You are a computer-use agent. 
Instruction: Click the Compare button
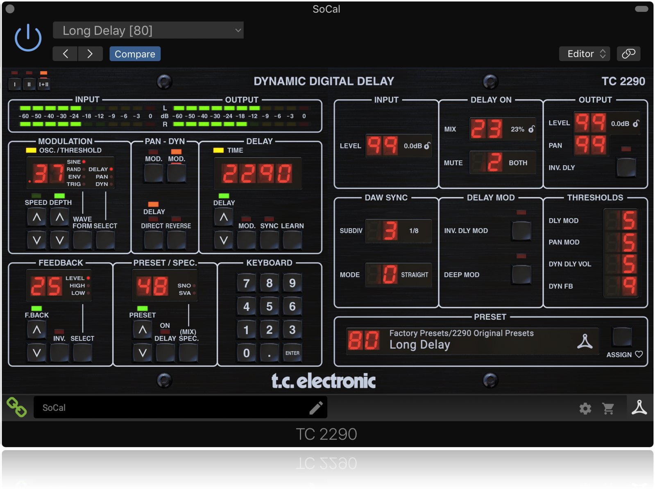click(135, 54)
